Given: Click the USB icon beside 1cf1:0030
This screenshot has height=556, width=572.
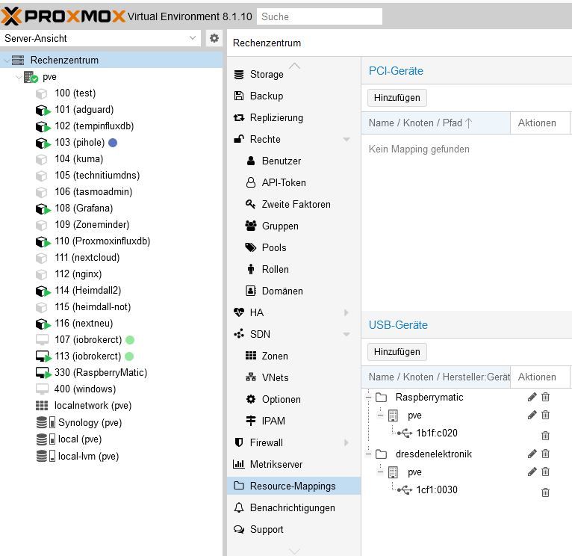Looking at the screenshot, I should pos(405,490).
